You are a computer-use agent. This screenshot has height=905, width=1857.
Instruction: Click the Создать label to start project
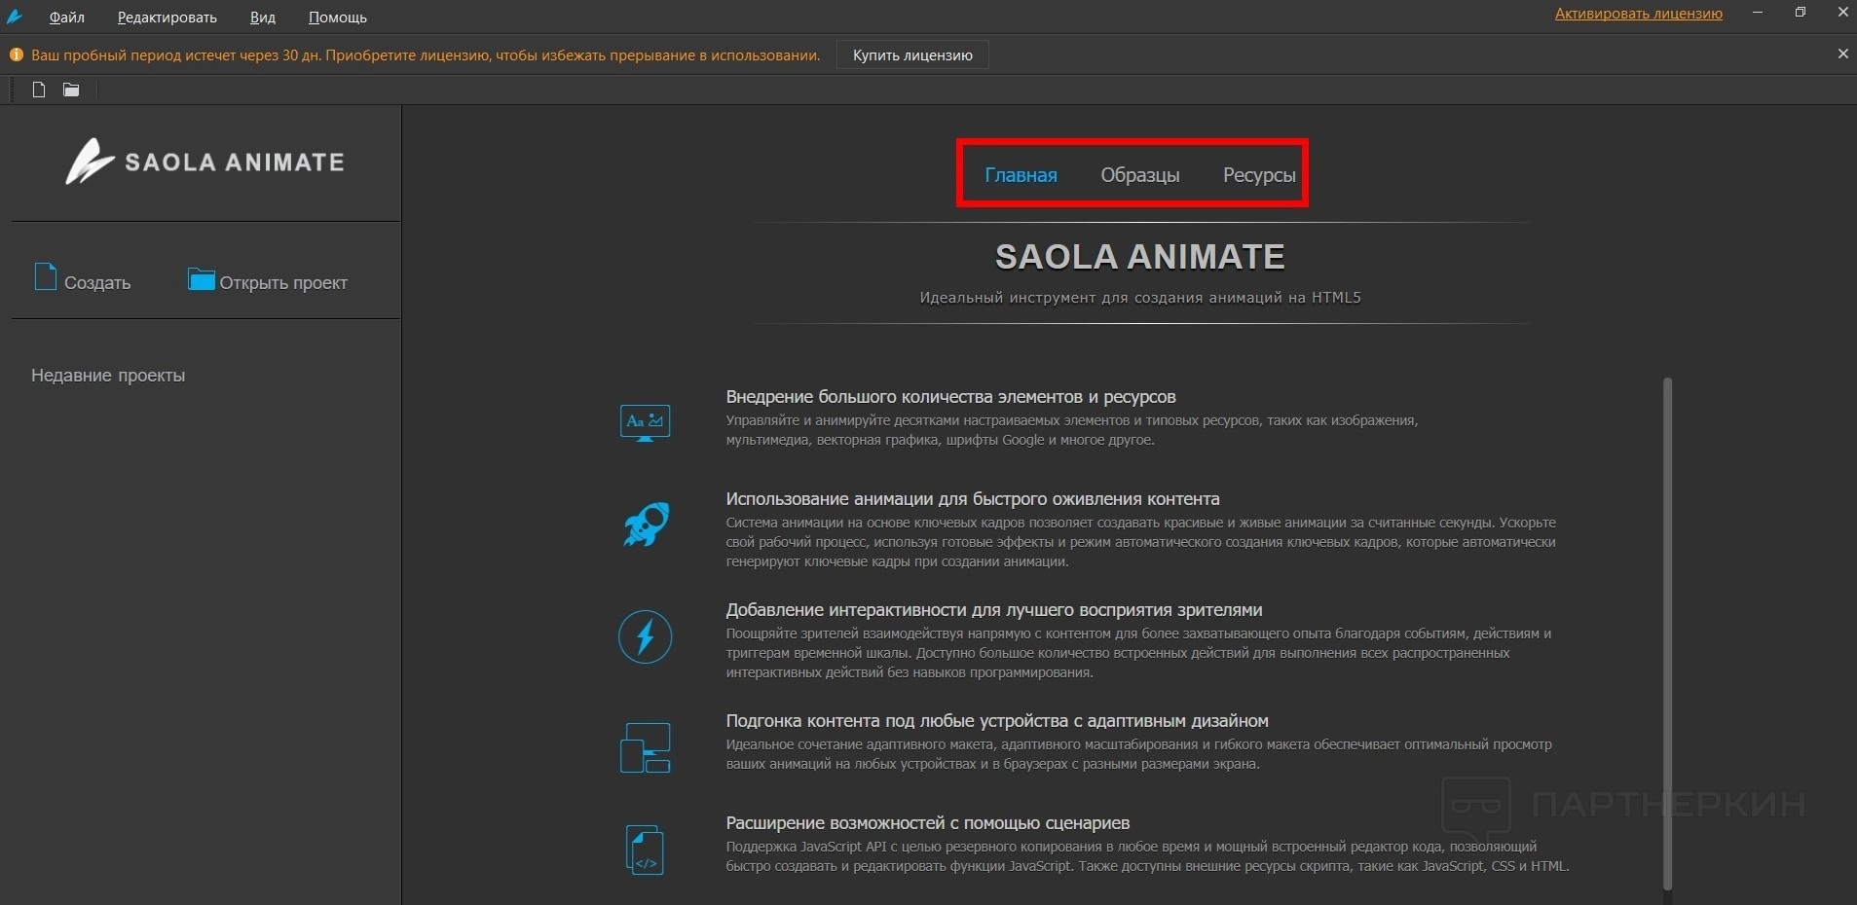tap(97, 283)
